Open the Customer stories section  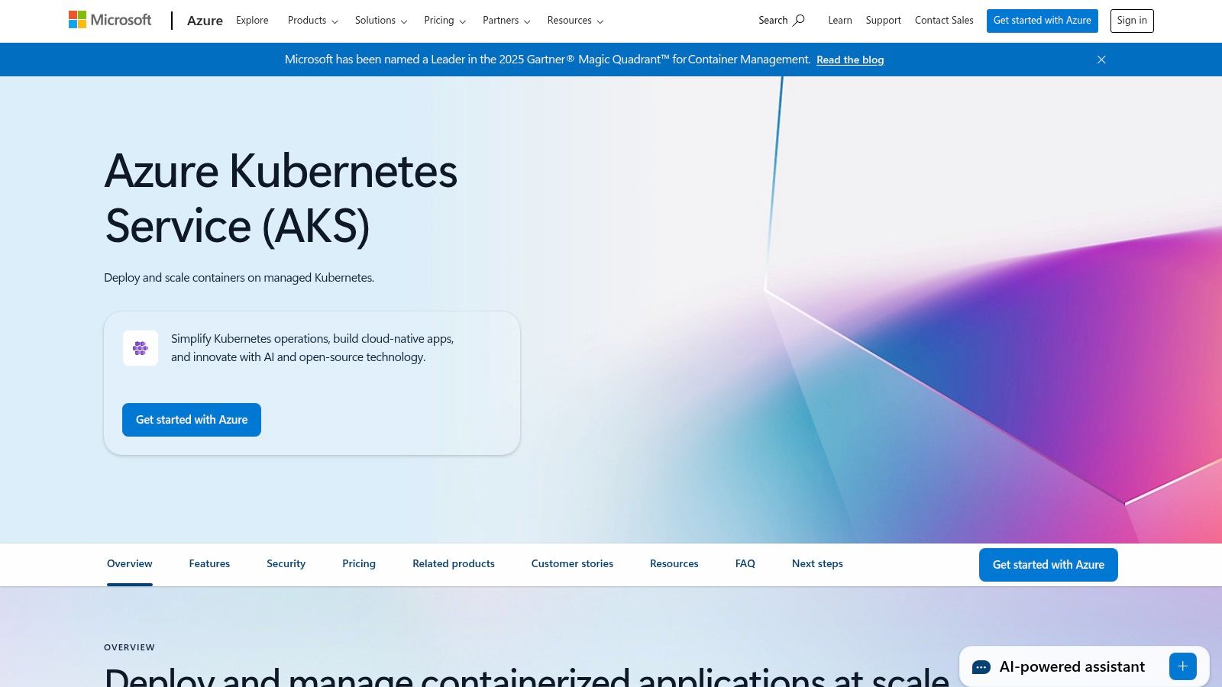[572, 563]
